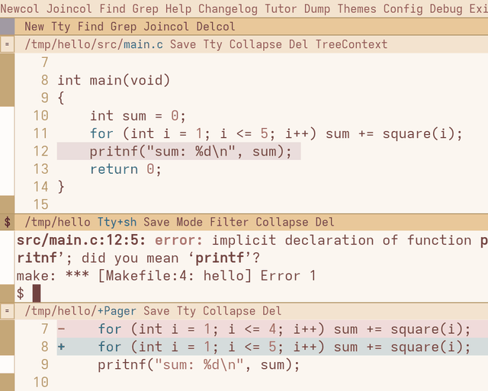The image size is (488, 391).
Task: Click the dollar-sign terminal window handle
Action: point(7,222)
